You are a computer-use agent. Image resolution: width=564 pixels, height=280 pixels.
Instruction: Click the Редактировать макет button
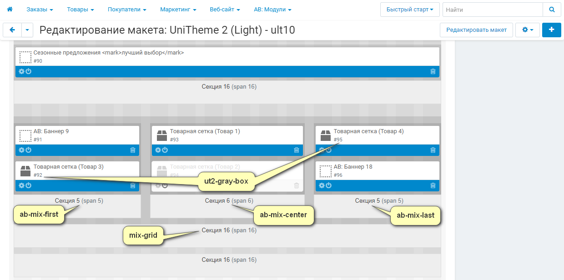(476, 30)
